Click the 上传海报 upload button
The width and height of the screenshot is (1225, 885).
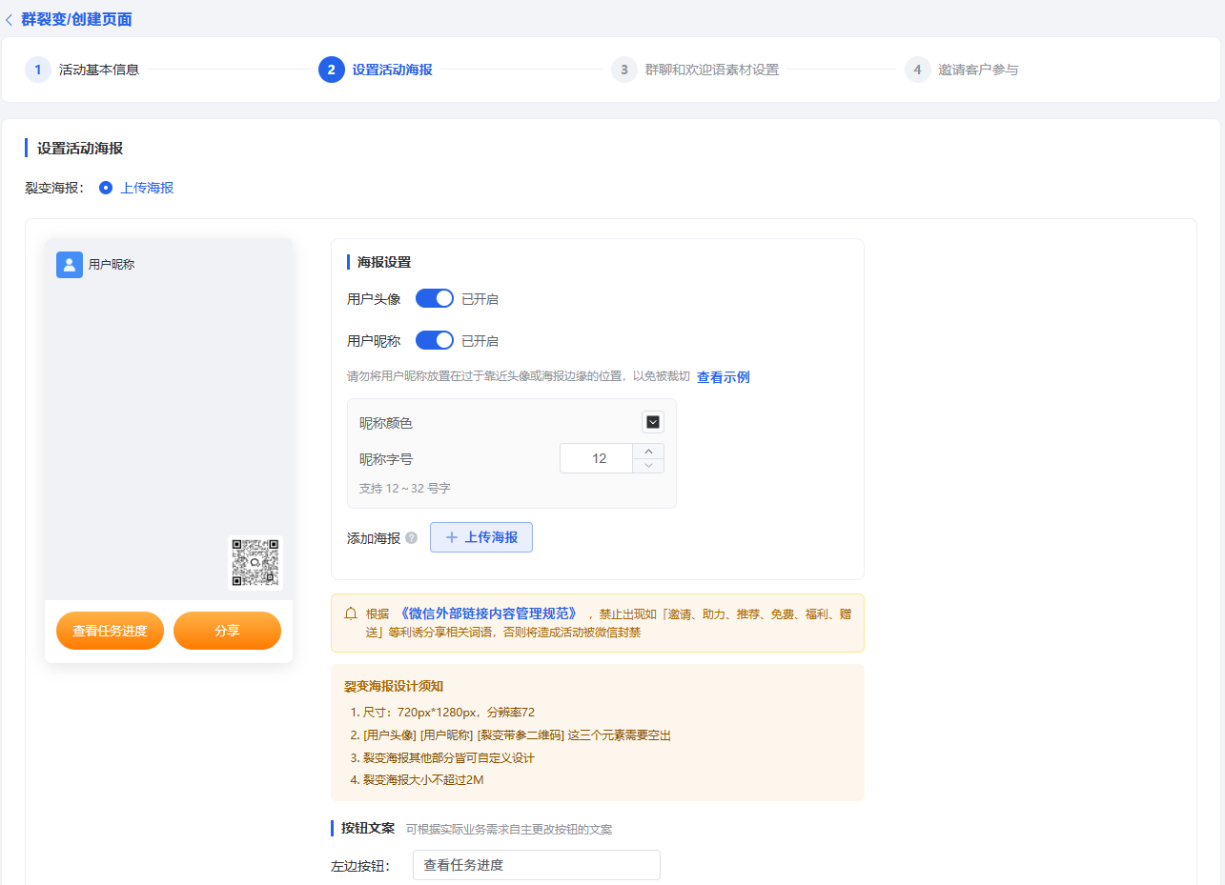tap(481, 537)
